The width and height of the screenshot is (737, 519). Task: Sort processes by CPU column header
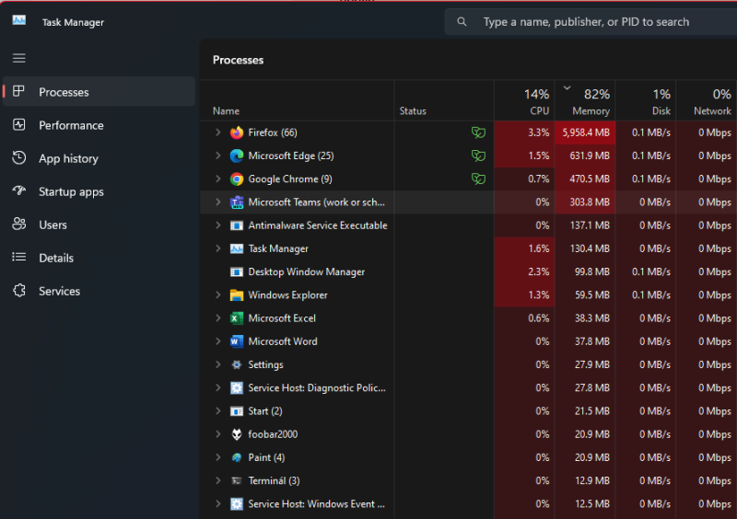click(524, 100)
